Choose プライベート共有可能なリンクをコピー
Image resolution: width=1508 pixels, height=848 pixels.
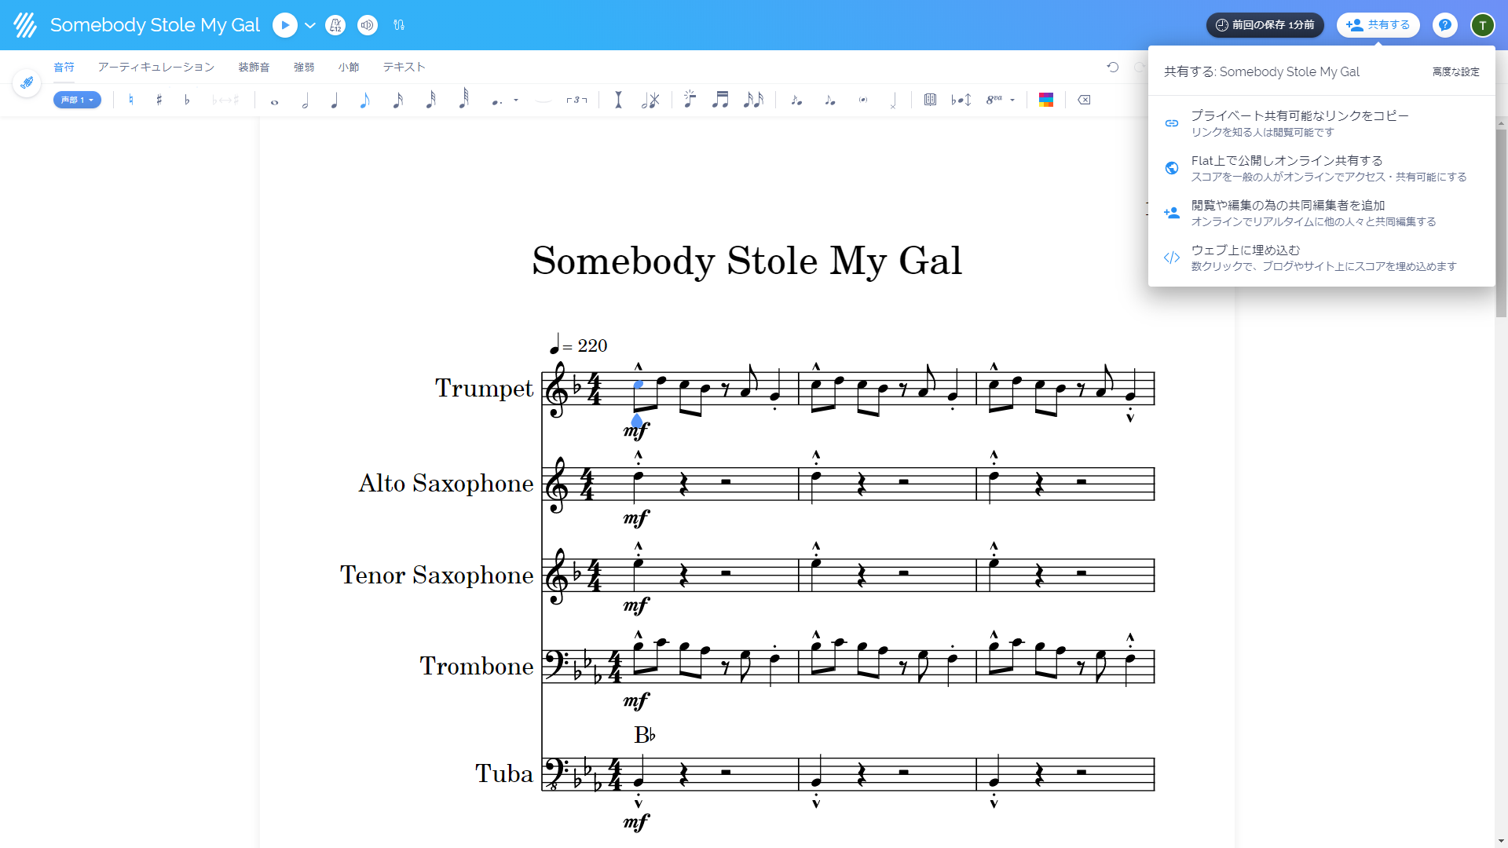(1321, 123)
